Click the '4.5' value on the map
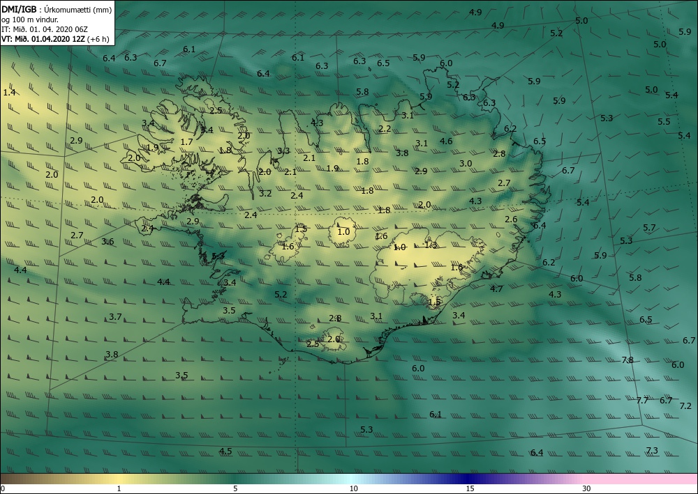Screen dimensions: 698x494 (x=225, y=451)
